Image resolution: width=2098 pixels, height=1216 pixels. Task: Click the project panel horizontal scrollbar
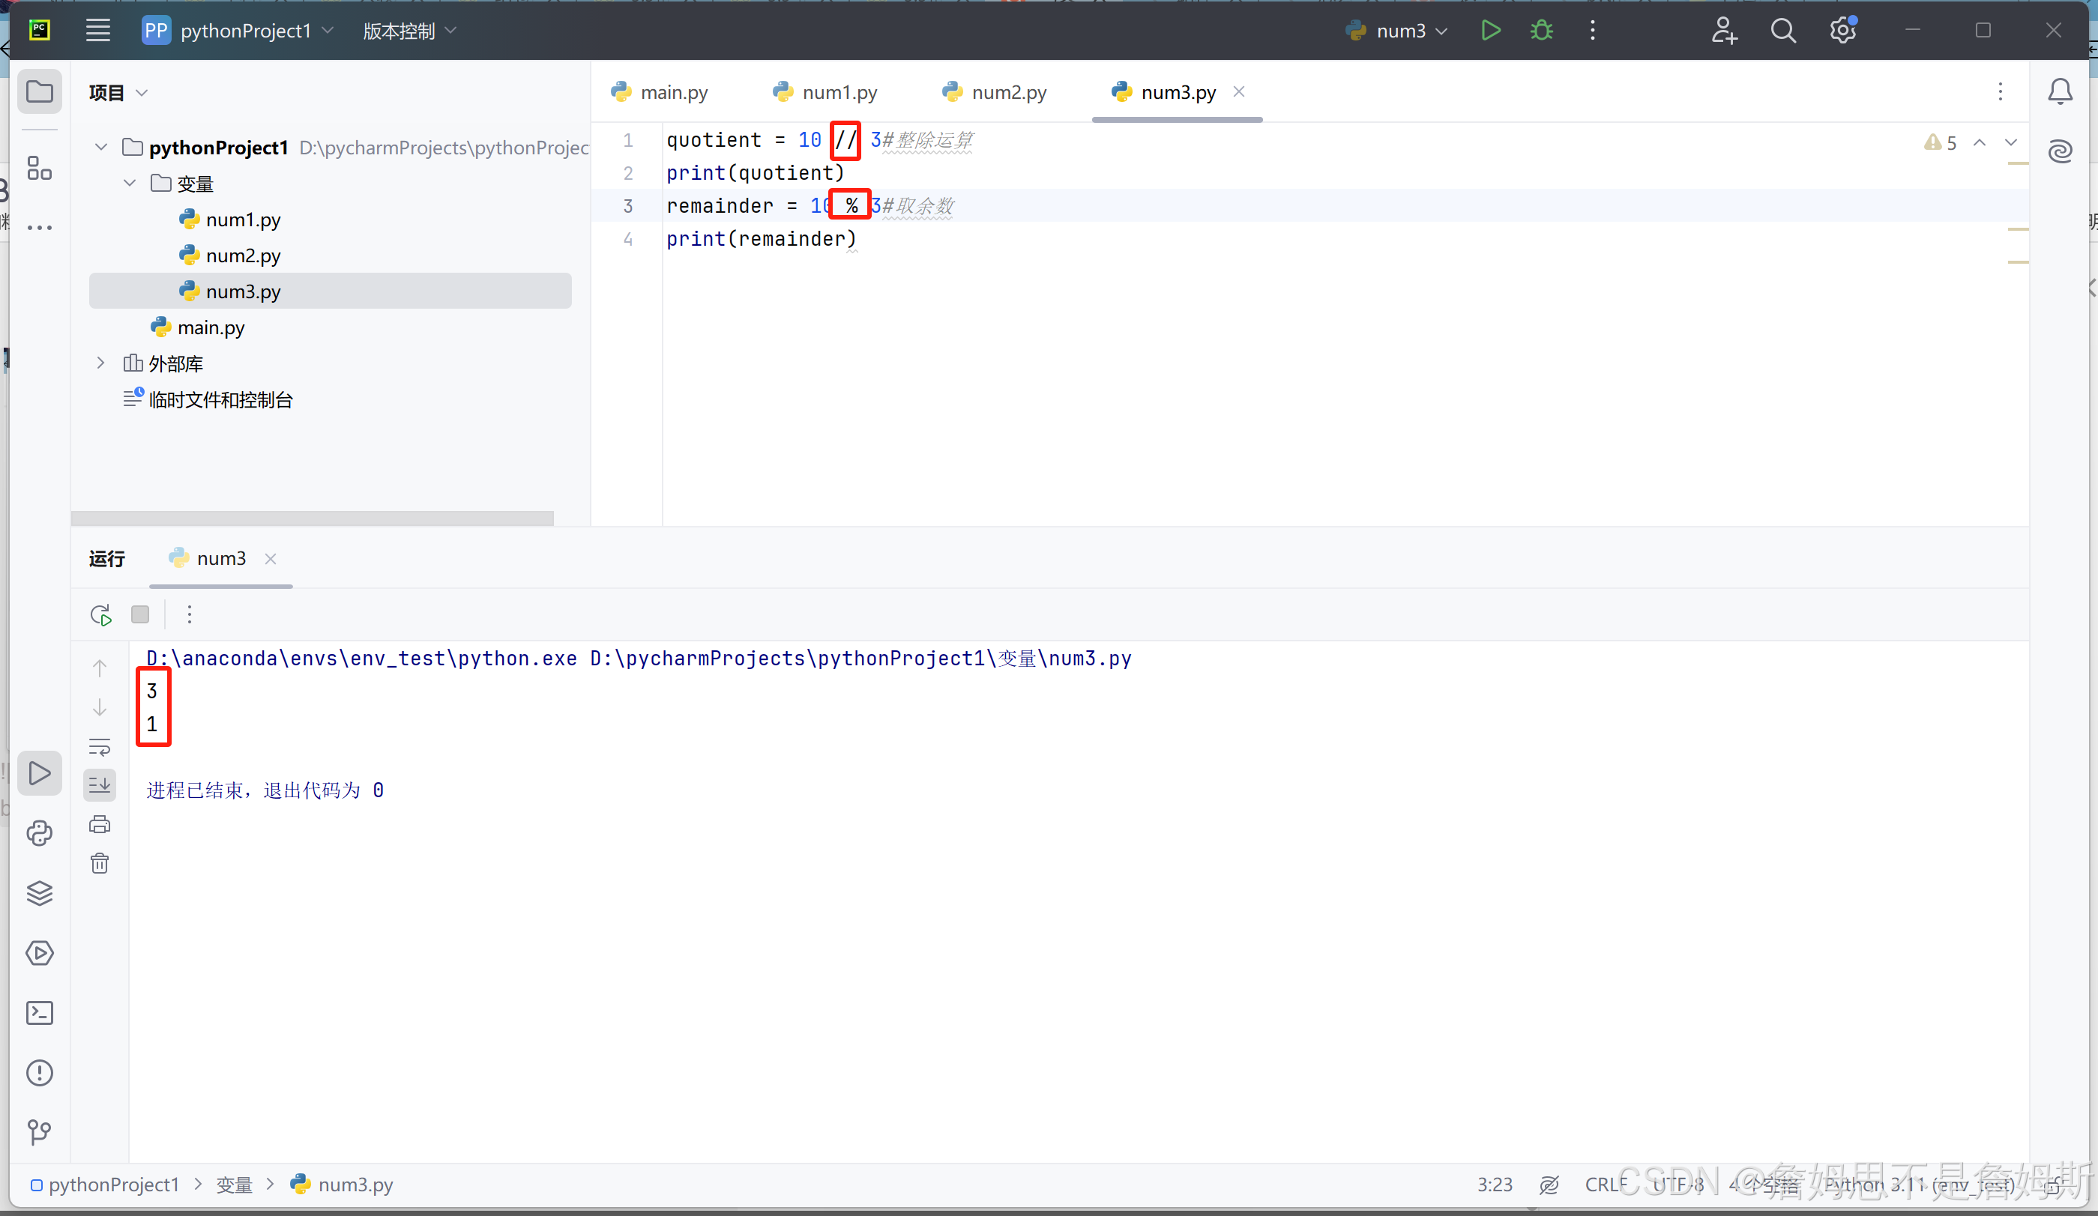tap(313, 518)
